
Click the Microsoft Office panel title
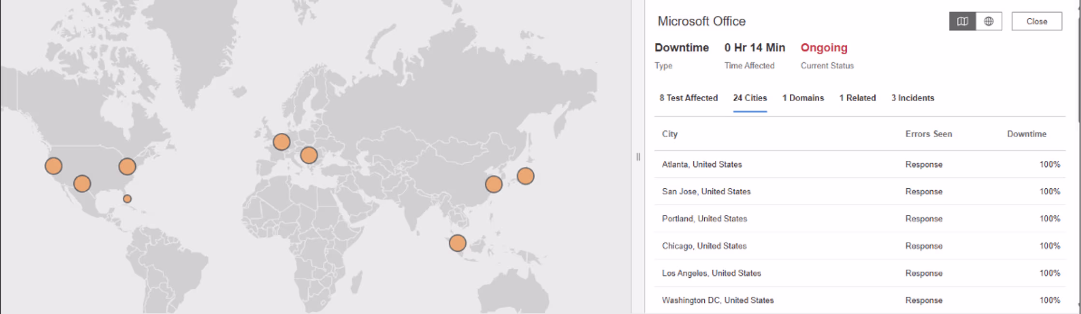701,21
